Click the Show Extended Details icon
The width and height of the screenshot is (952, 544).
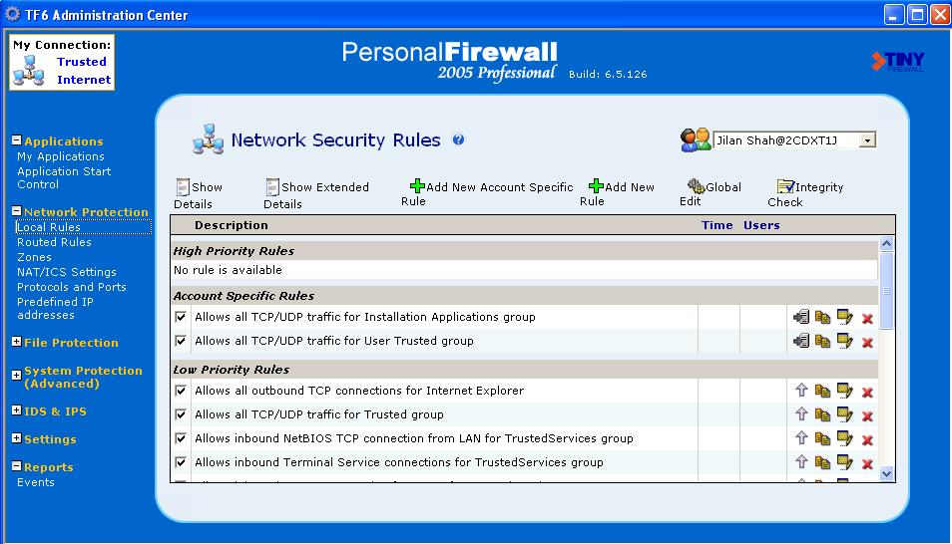[x=272, y=186]
